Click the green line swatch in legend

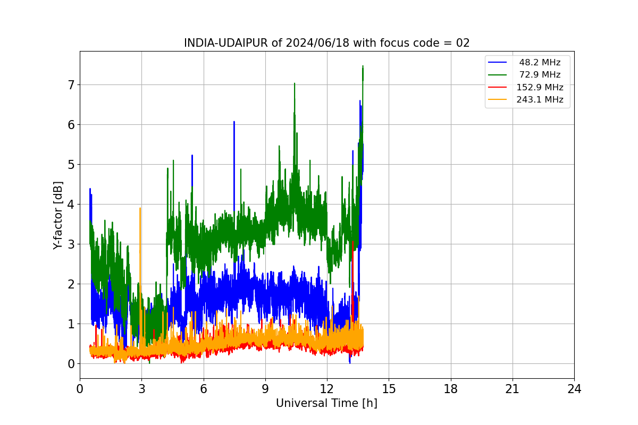click(x=498, y=75)
